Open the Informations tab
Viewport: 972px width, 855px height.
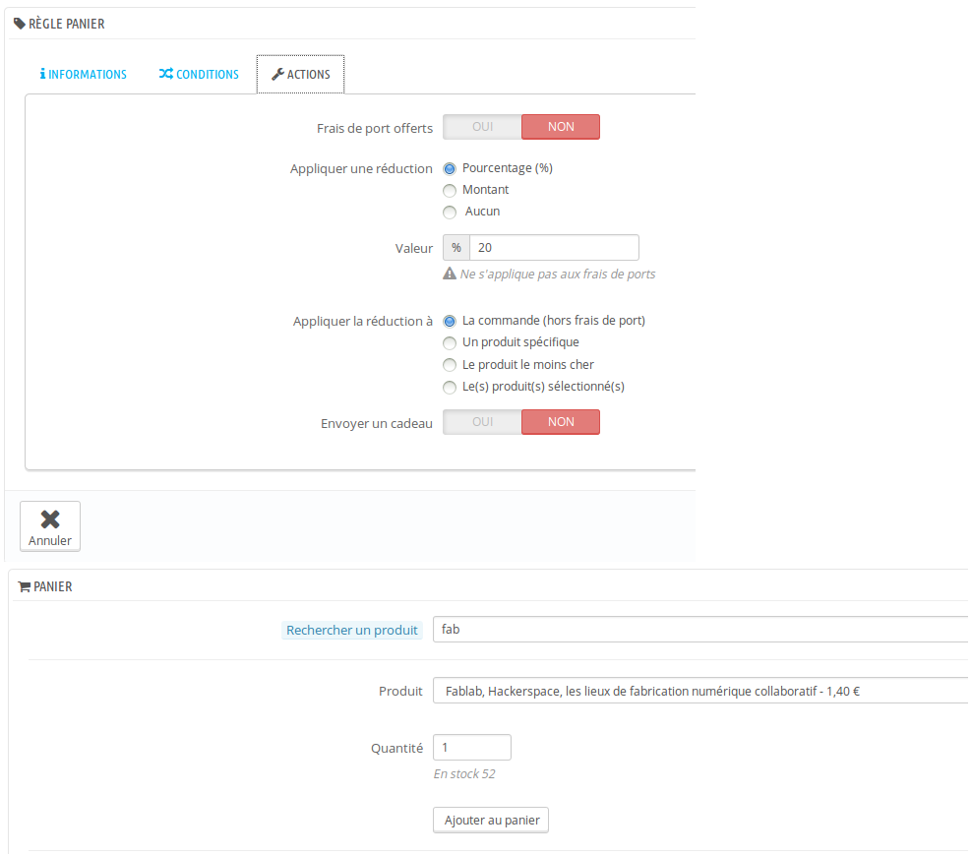pyautogui.click(x=83, y=75)
